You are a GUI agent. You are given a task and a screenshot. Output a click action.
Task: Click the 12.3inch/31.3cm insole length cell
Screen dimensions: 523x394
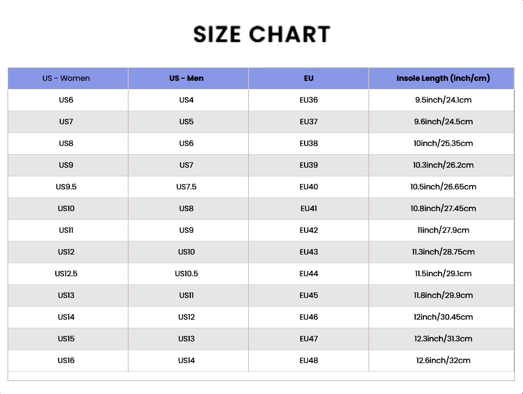[x=443, y=339]
